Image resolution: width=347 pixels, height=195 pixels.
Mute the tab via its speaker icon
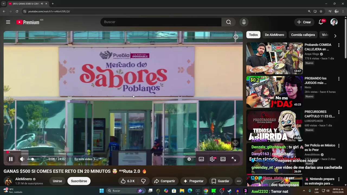[x=42, y=4]
